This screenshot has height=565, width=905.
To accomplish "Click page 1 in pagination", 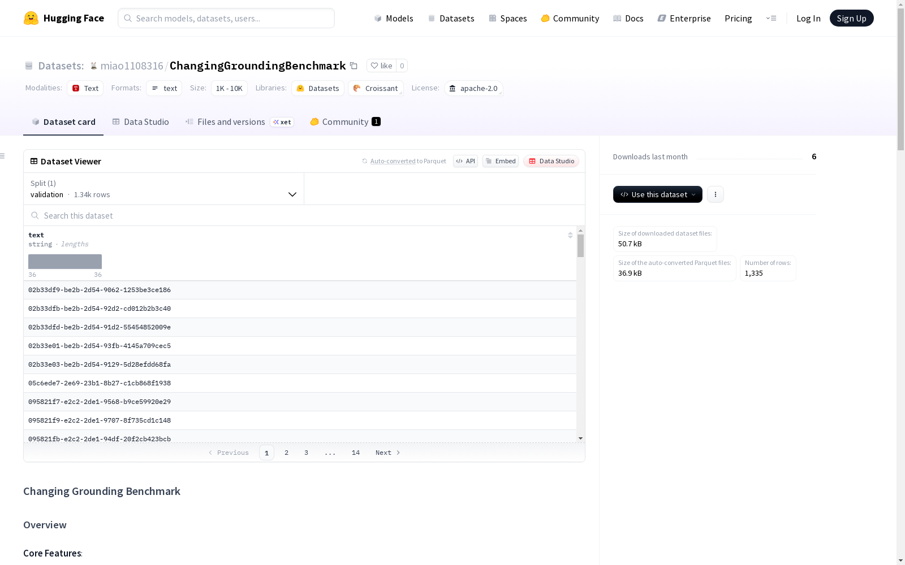I will tap(266, 453).
